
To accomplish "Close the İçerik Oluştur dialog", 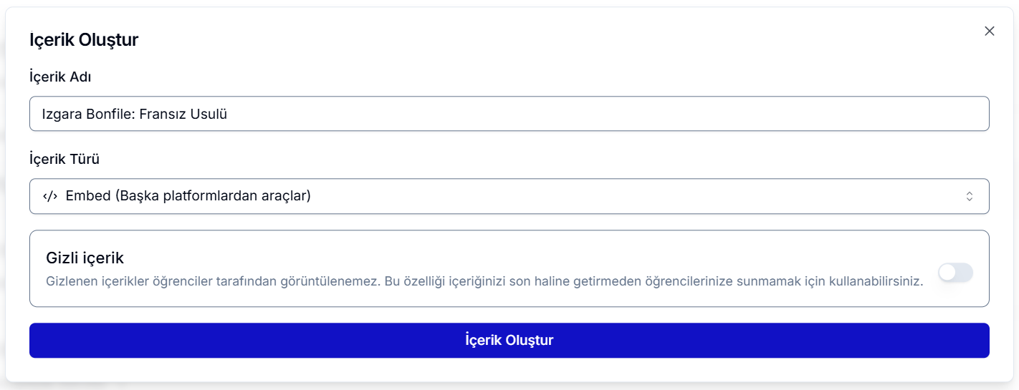I will coord(990,31).
